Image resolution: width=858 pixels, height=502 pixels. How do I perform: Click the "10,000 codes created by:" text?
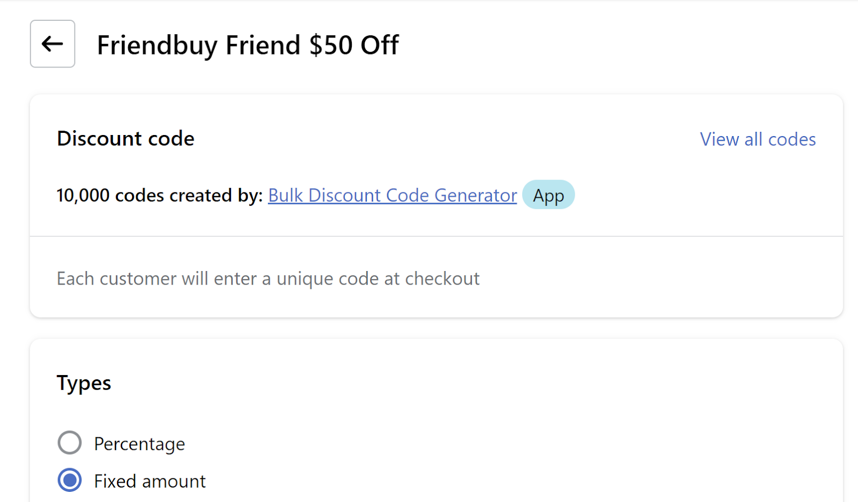pyautogui.click(x=159, y=196)
